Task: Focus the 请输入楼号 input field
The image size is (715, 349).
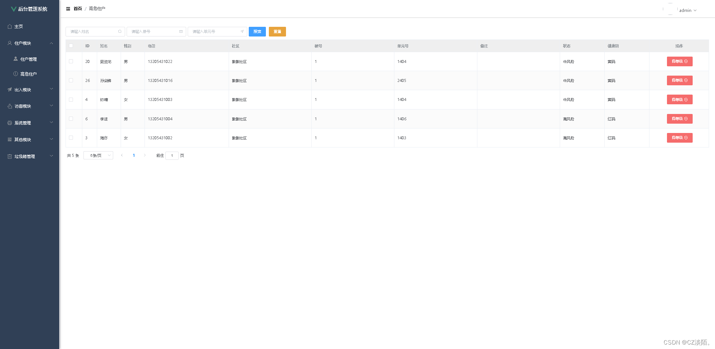Action: [156, 32]
